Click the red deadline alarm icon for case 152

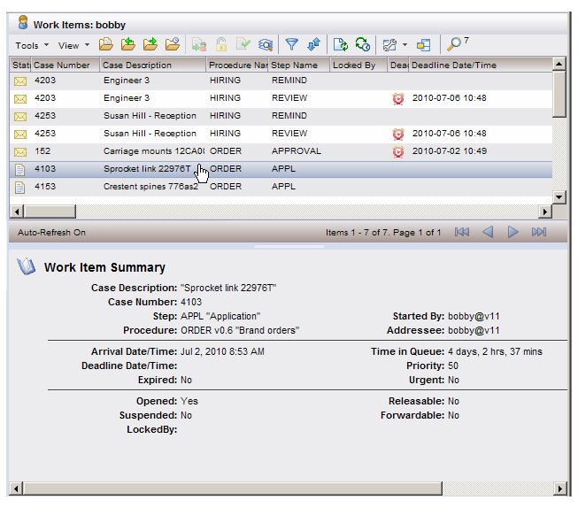[398, 151]
